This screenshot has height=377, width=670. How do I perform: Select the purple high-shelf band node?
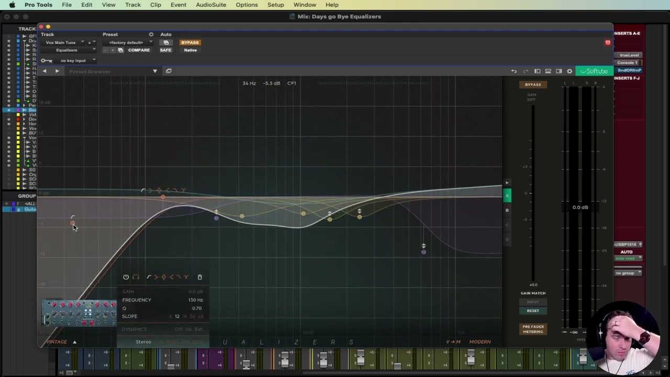coord(423,252)
